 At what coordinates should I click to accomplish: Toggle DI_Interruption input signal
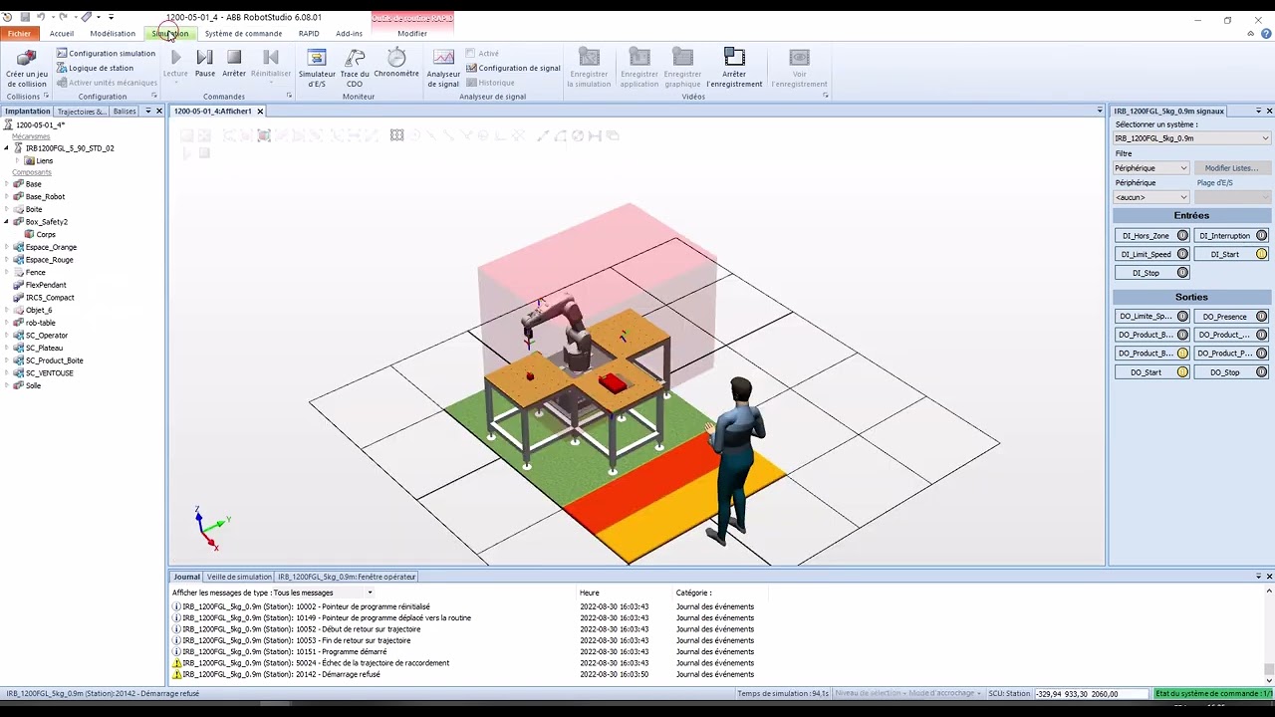(x=1231, y=236)
